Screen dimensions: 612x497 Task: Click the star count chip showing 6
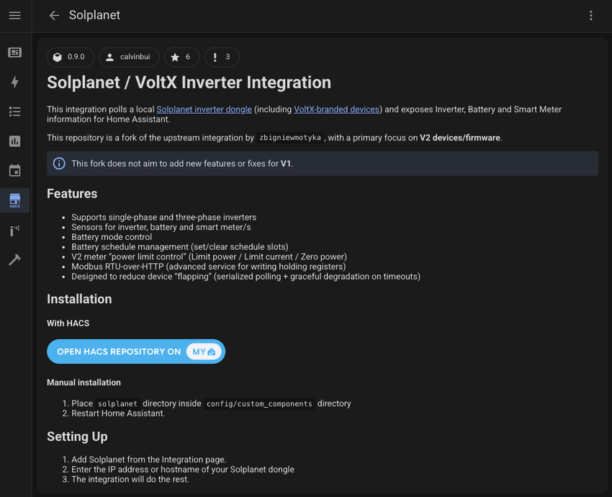(181, 57)
